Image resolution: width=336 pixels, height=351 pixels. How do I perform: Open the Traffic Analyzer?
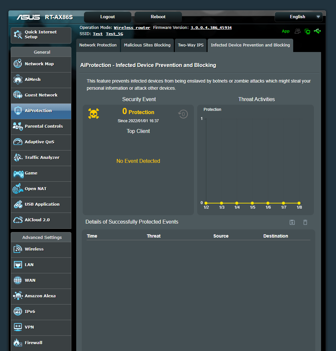coord(42,158)
